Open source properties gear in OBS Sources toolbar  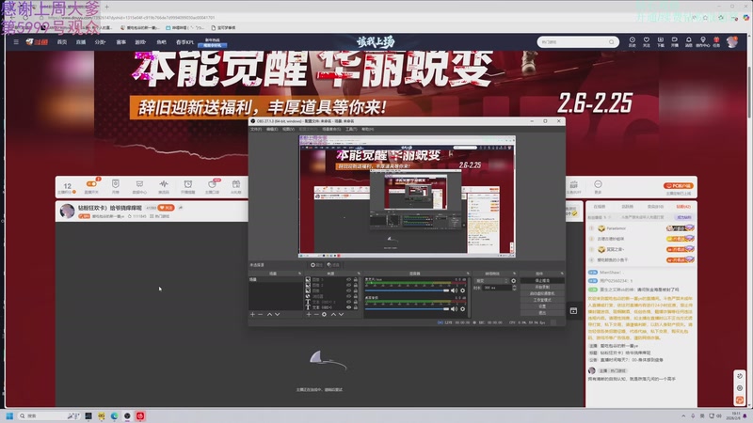point(324,315)
